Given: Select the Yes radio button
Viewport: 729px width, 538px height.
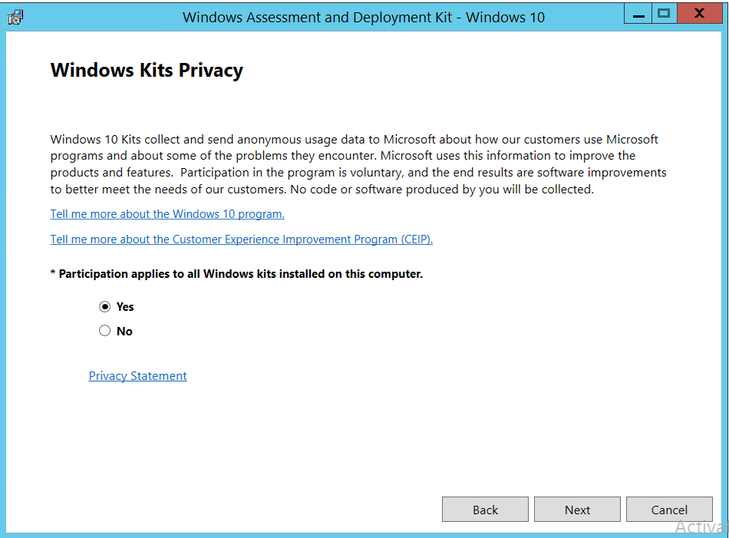Looking at the screenshot, I should (x=105, y=307).
